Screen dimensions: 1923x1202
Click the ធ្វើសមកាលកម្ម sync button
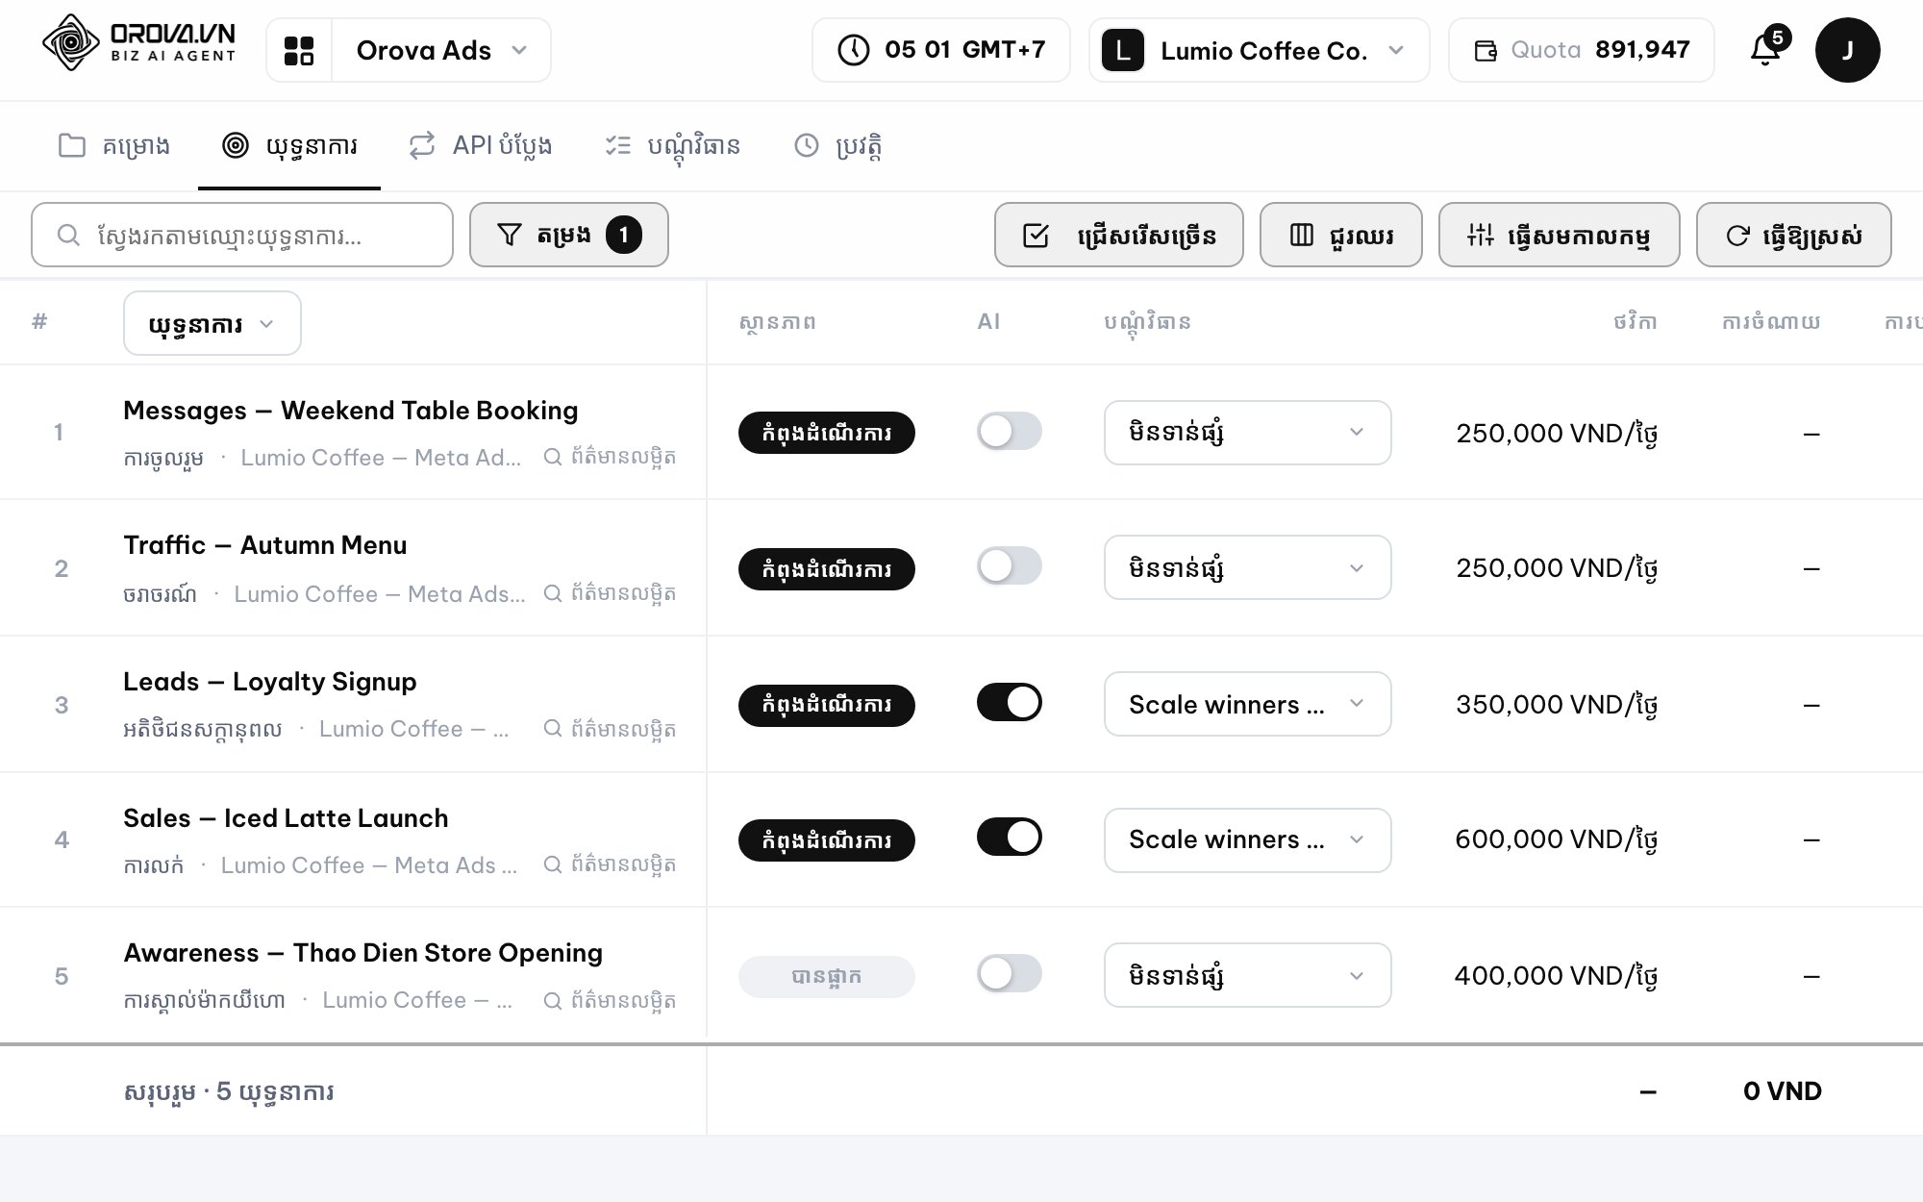pyautogui.click(x=1559, y=235)
